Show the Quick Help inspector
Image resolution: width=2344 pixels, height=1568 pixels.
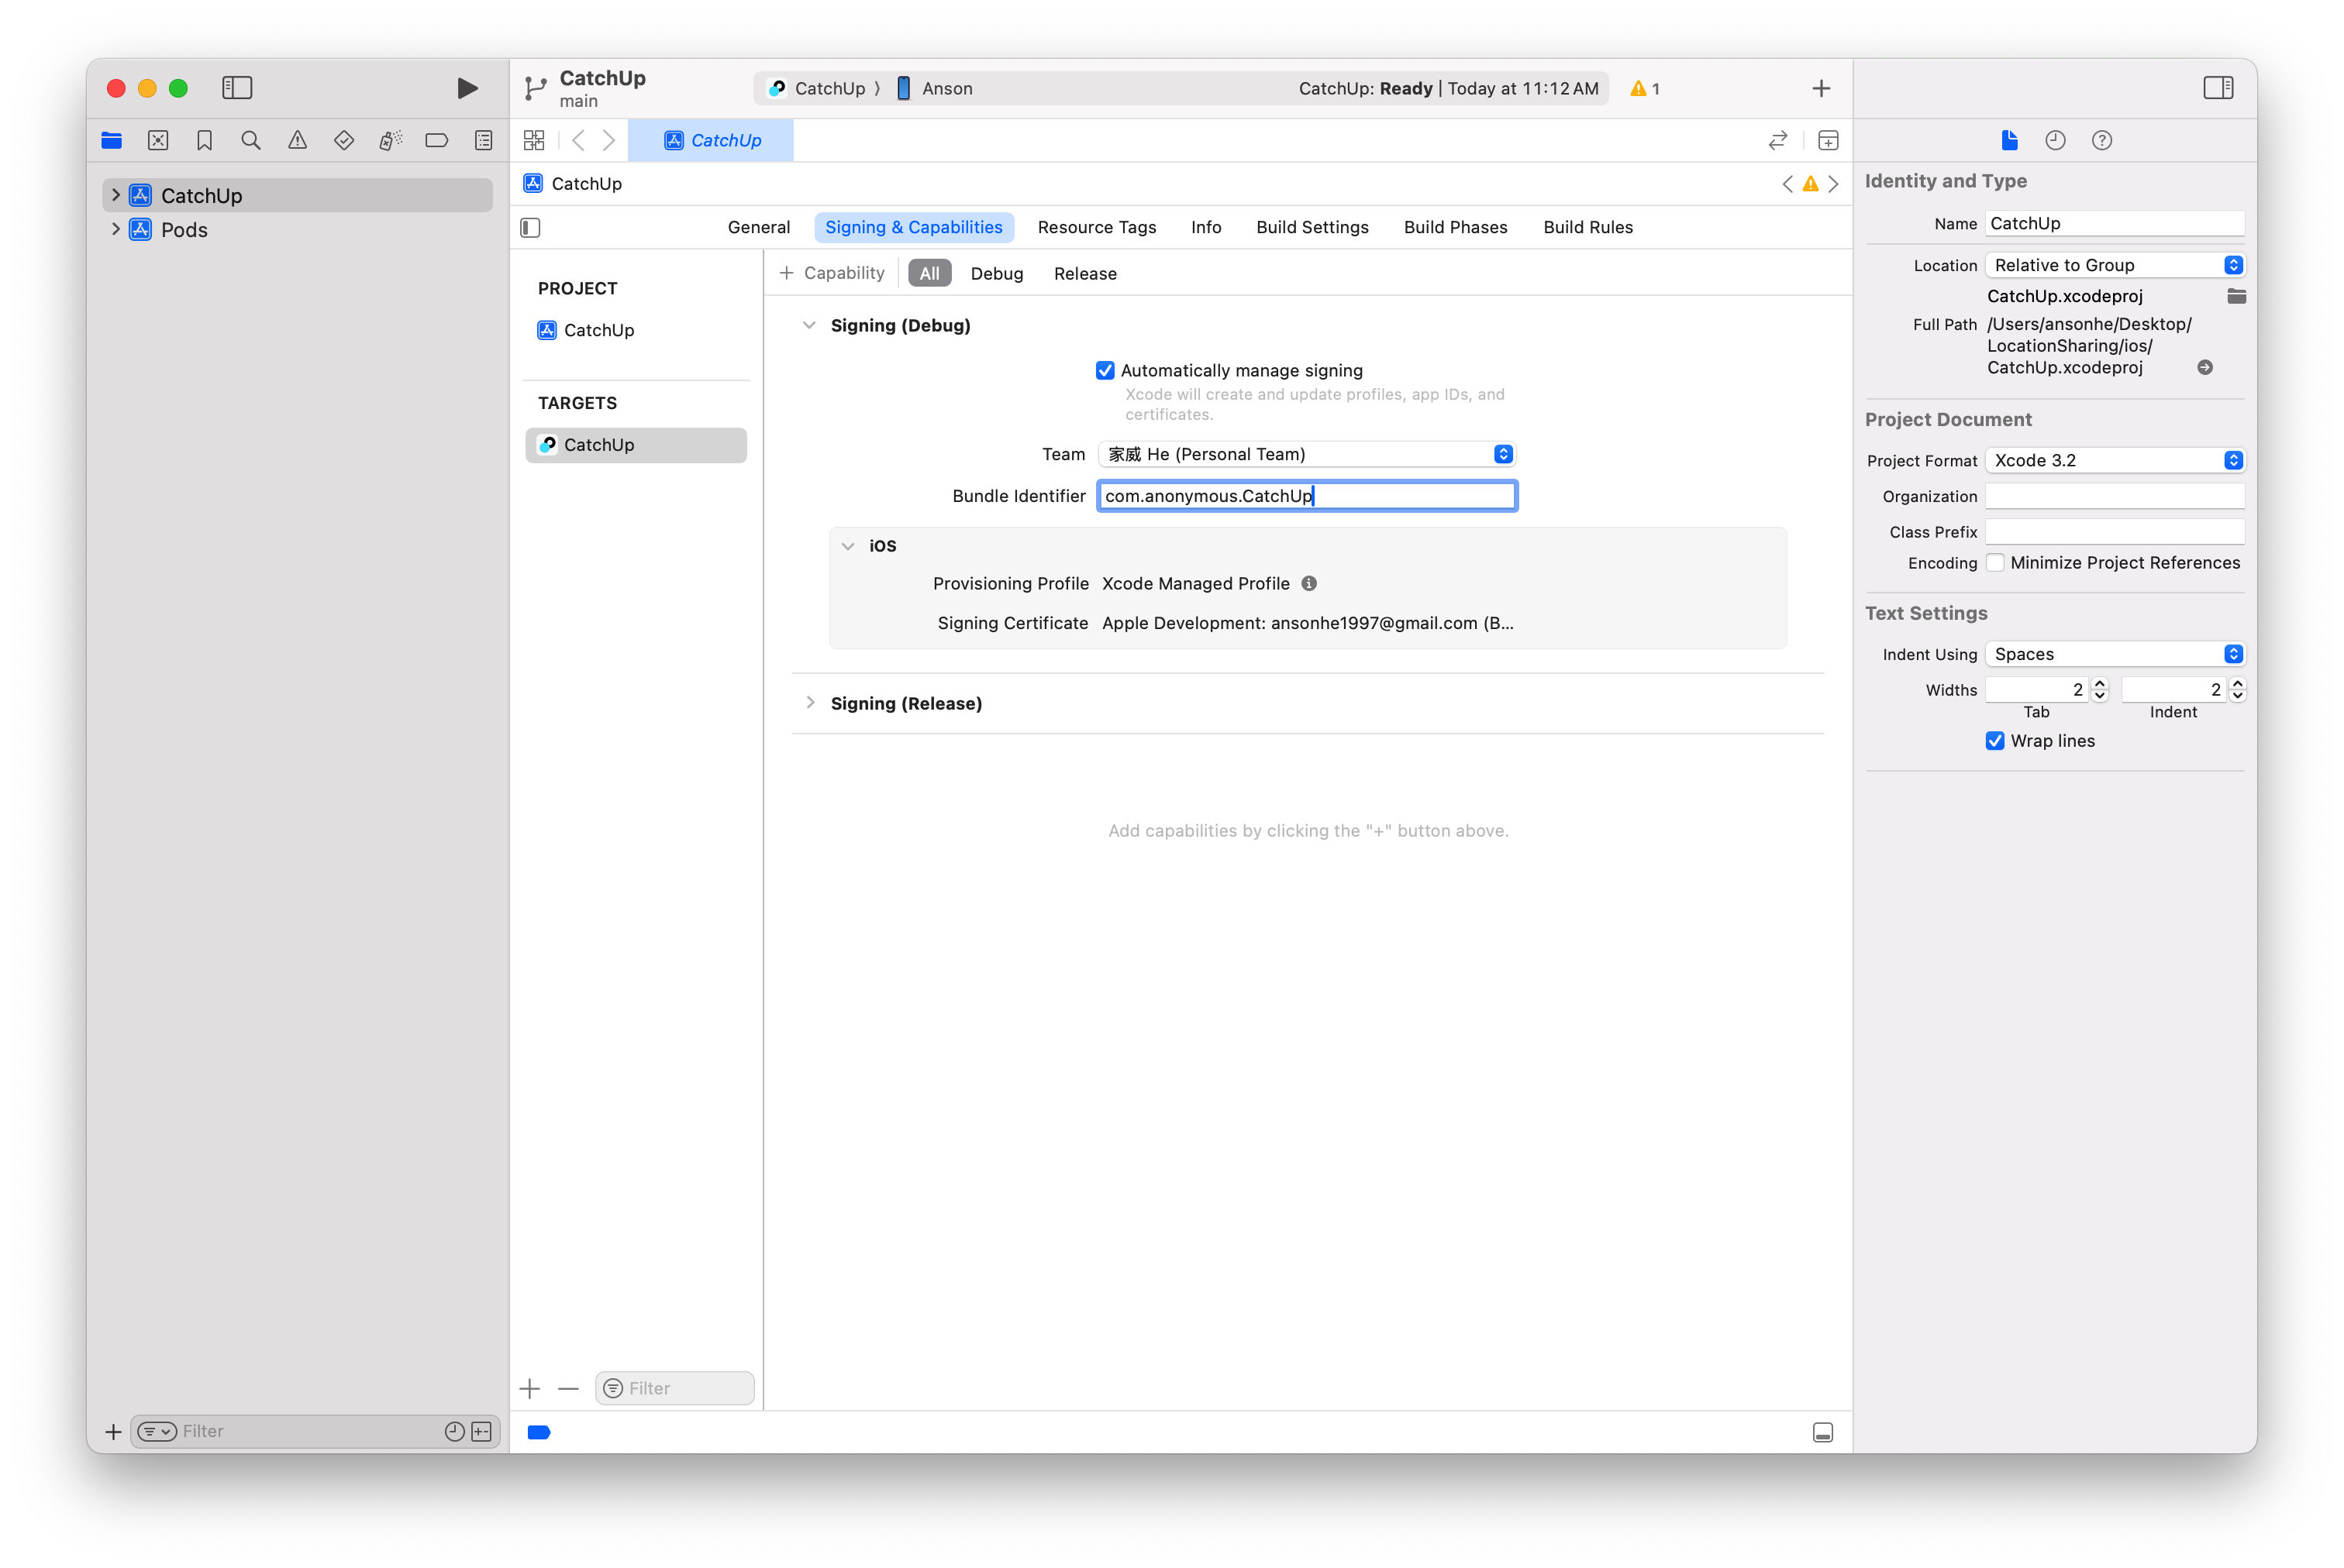(x=2102, y=140)
